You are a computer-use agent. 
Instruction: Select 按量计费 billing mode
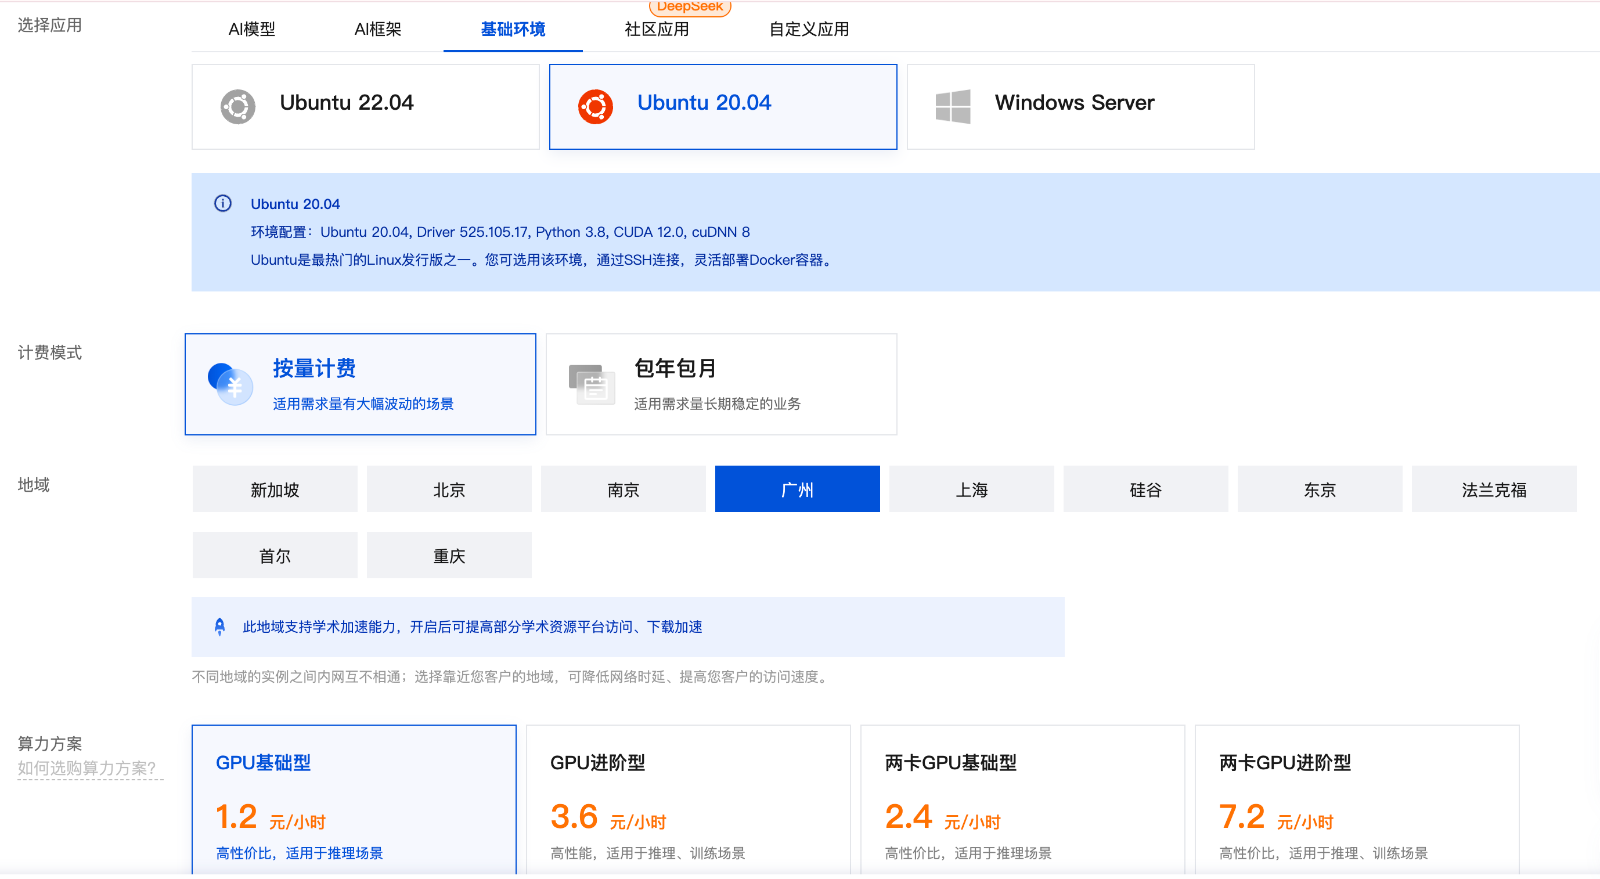361,384
